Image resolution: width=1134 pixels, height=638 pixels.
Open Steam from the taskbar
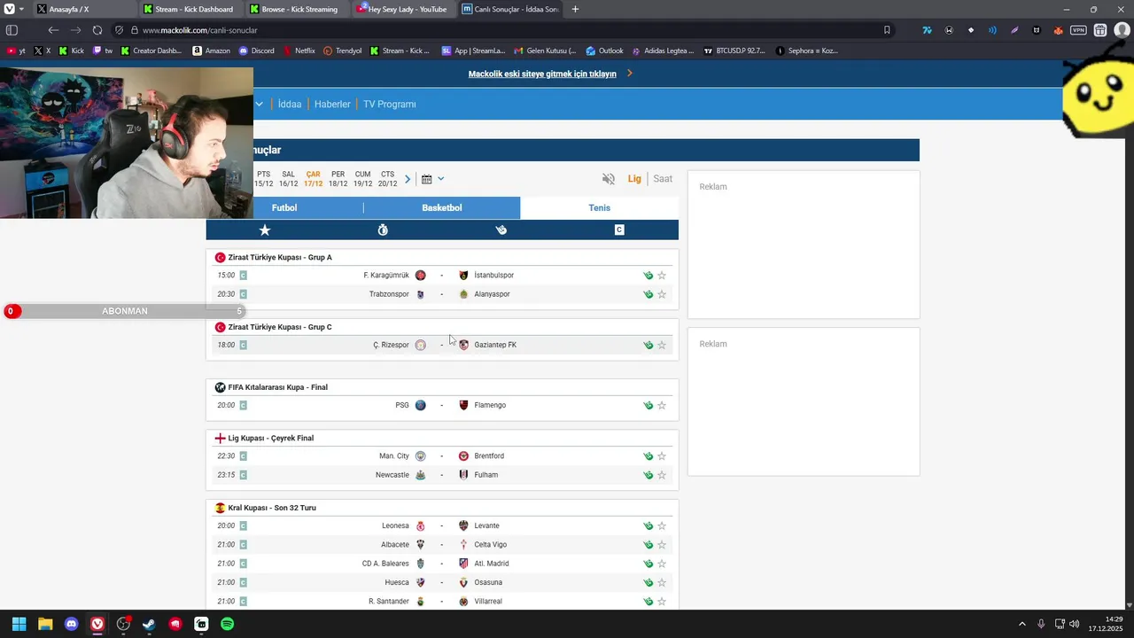(x=149, y=624)
